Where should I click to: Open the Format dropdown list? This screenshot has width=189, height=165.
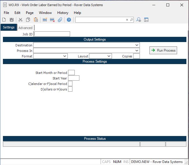65,56
